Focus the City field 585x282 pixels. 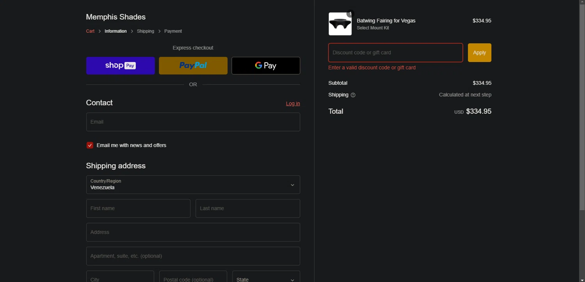pos(120,277)
